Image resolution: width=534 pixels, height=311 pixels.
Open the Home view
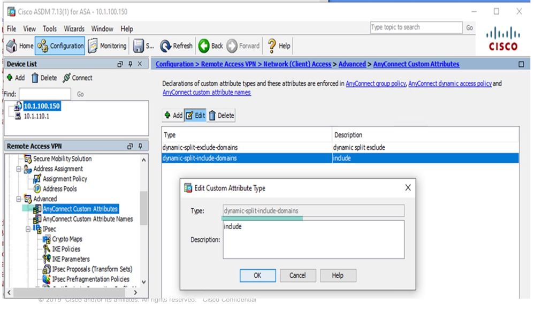click(20, 45)
